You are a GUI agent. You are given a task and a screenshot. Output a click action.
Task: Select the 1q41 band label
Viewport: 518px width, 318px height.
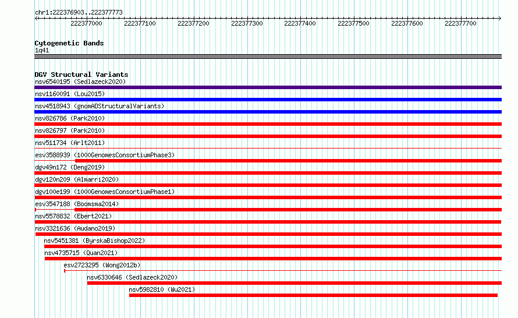click(42, 50)
